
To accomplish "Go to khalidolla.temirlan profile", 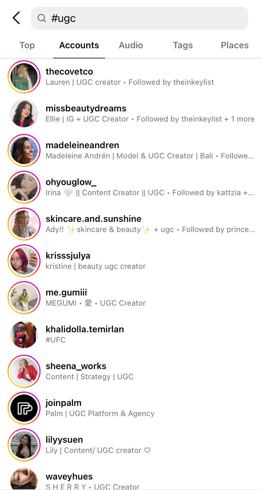I will [131, 334].
